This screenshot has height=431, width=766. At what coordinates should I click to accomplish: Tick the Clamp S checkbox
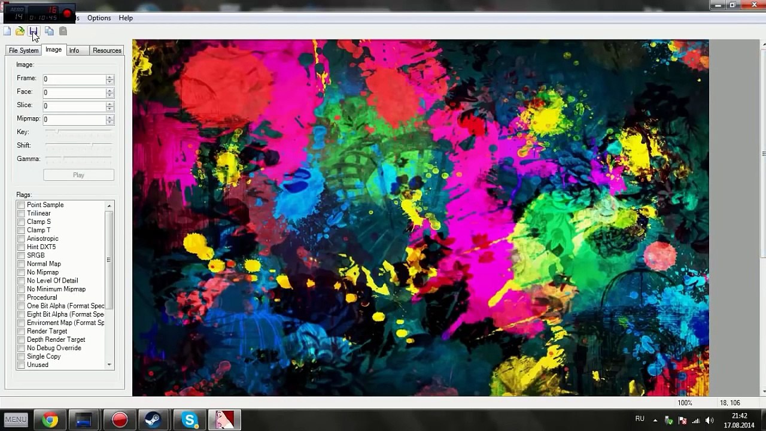(x=21, y=221)
